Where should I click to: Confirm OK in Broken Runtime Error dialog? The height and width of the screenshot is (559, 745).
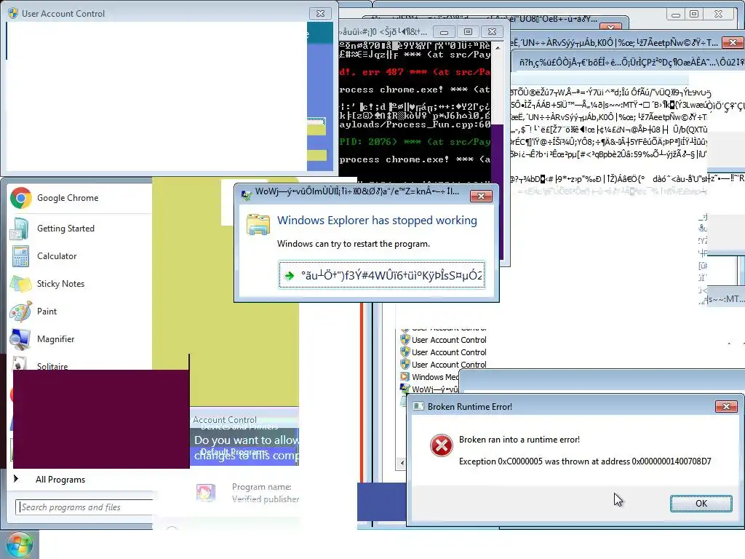coord(701,504)
